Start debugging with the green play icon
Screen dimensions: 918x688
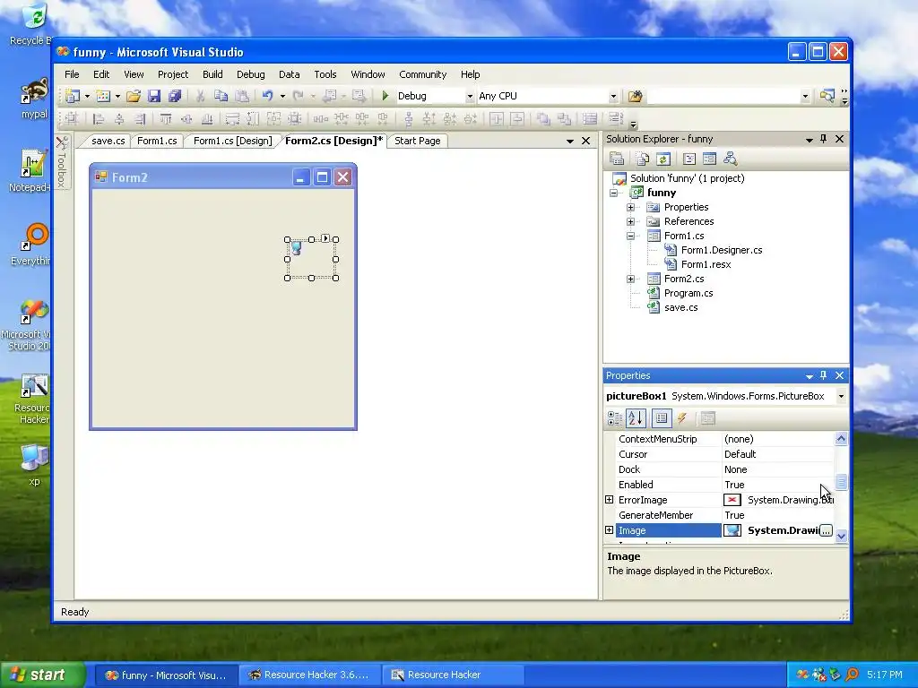point(385,95)
